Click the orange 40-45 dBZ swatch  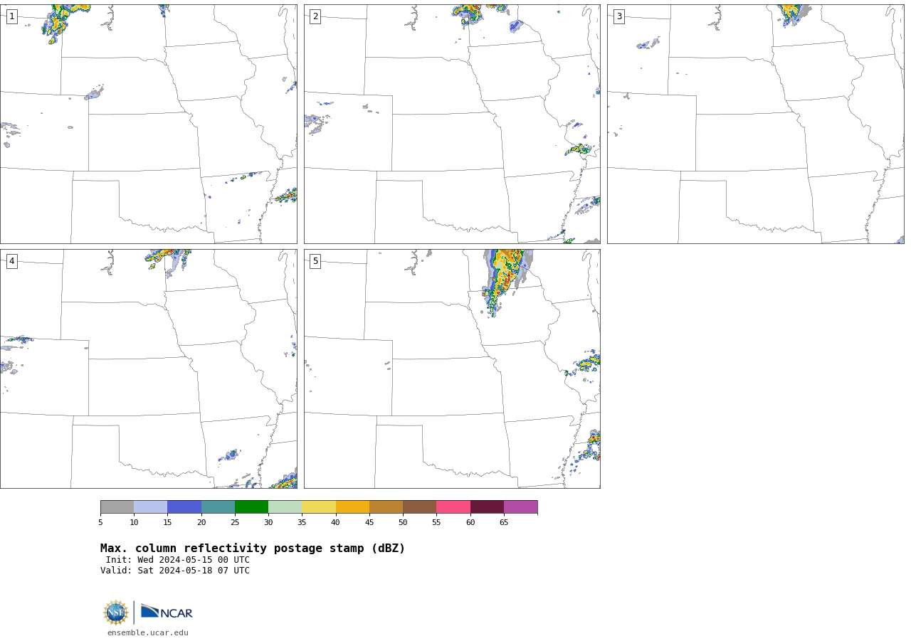point(352,507)
